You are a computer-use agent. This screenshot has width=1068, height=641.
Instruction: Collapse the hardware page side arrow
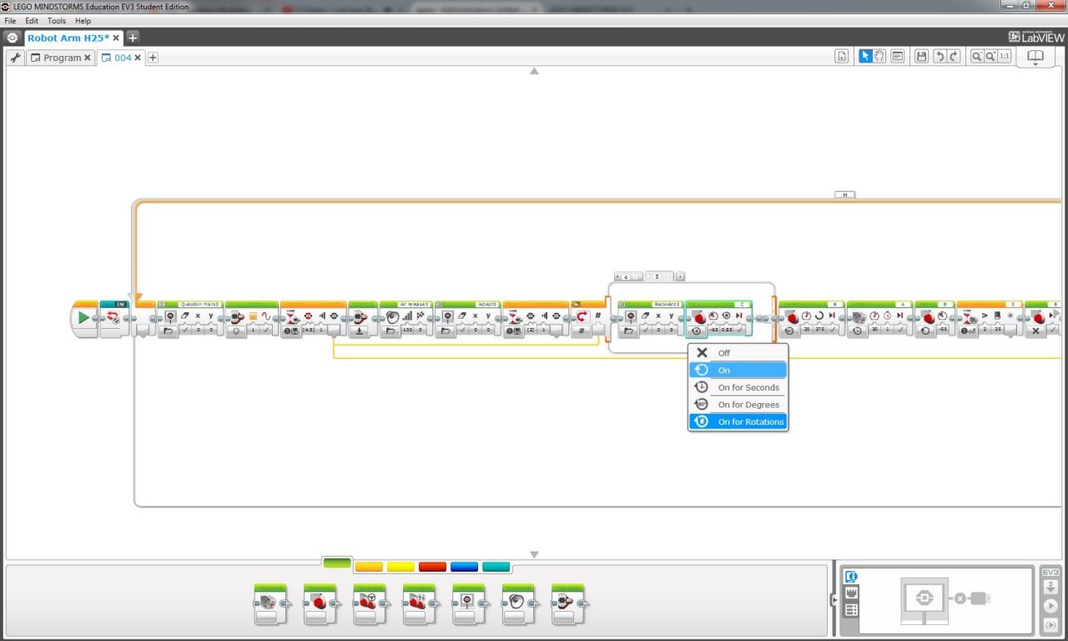pyautogui.click(x=834, y=599)
